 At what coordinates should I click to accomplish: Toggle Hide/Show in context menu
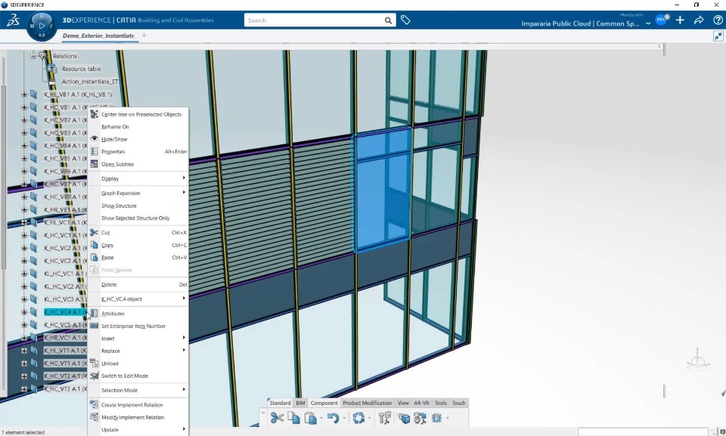[x=138, y=139]
